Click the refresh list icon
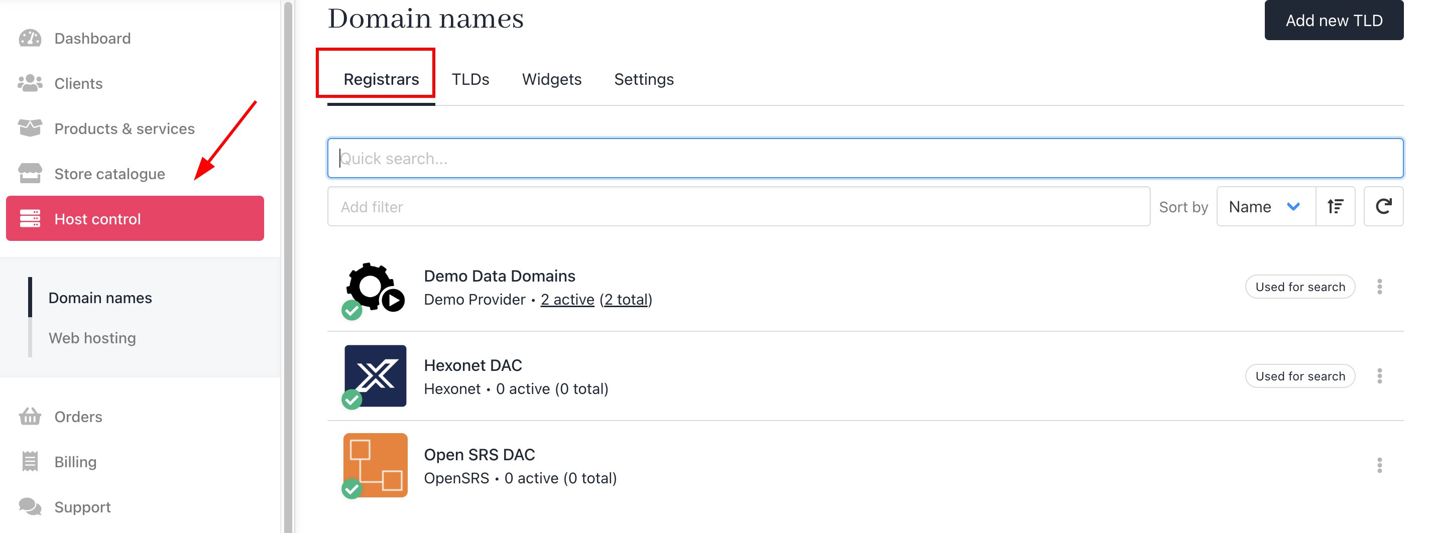The width and height of the screenshot is (1430, 533). tap(1383, 207)
